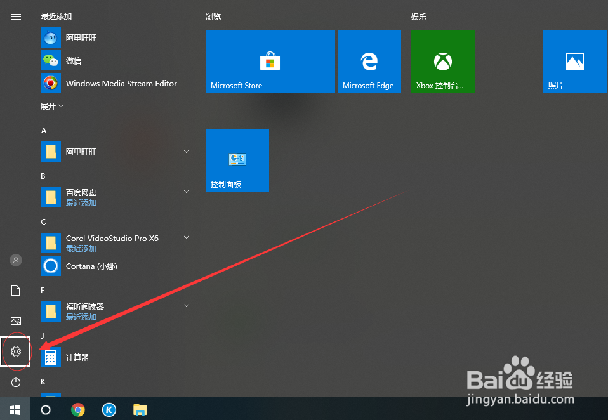Image resolution: width=608 pixels, height=420 pixels.
Task: Expand the 百度网盘 folder chevron
Action: tap(187, 192)
